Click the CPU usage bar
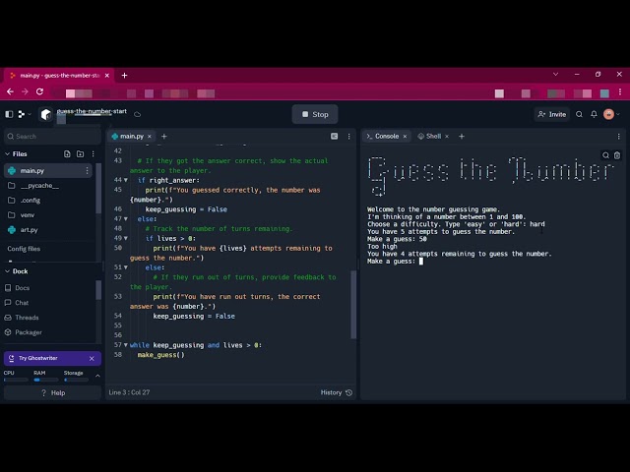Screen dimensions: 630x472 click(16, 380)
